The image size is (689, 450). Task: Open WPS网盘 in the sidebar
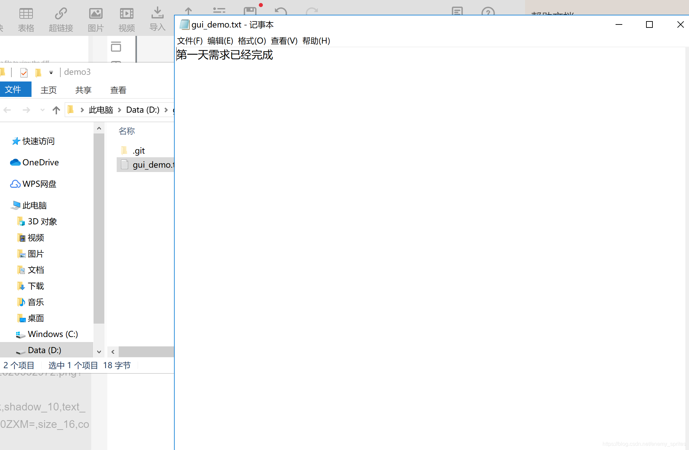point(39,184)
